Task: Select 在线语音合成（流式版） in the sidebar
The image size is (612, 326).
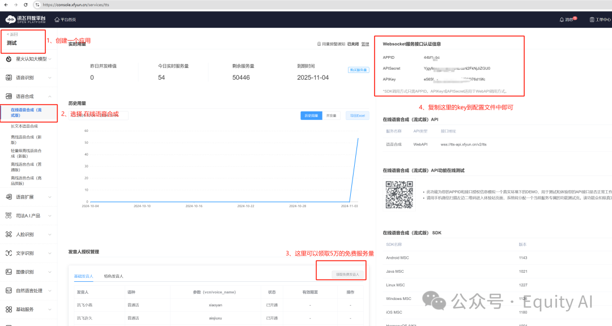Action: [26, 113]
